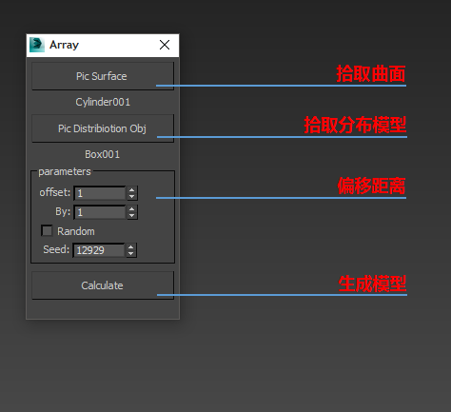Decrease Seed with spinner down arrow
The image size is (451, 412).
(131, 254)
